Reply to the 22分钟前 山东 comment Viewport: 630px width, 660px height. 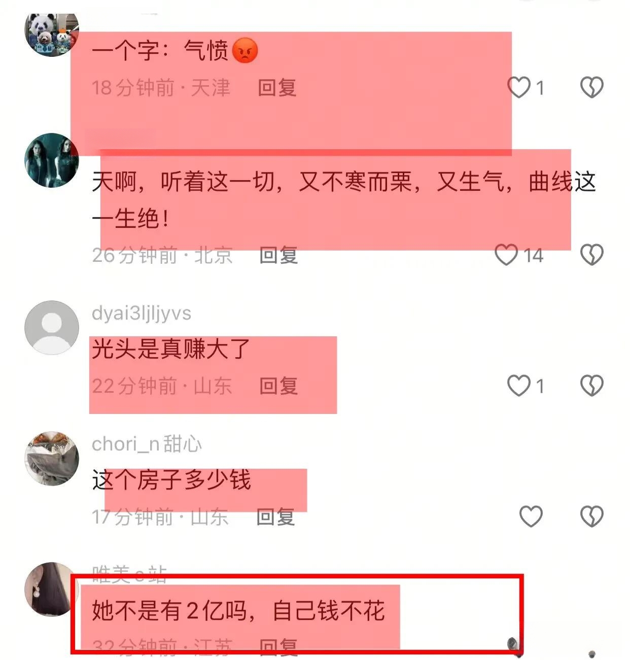coord(278,386)
